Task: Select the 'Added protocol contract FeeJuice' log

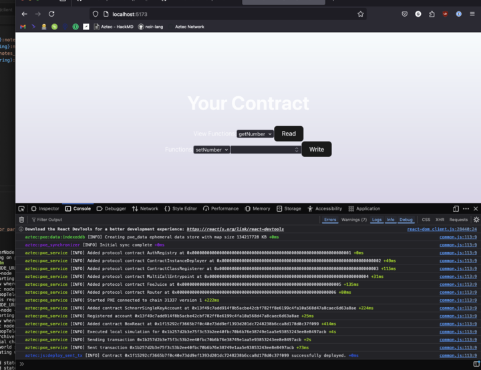Action: [x=248, y=285]
